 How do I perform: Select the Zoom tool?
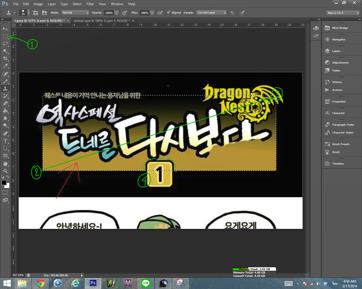(5, 171)
